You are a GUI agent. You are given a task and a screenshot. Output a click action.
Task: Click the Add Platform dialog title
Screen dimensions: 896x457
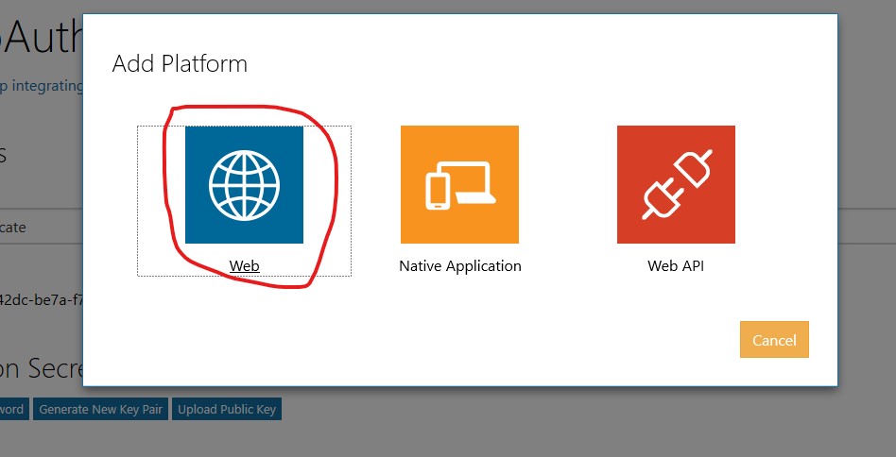pos(180,63)
